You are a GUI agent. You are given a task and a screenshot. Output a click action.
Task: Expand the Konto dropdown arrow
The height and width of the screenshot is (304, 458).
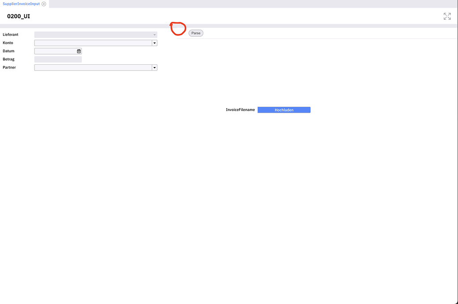pyautogui.click(x=154, y=43)
